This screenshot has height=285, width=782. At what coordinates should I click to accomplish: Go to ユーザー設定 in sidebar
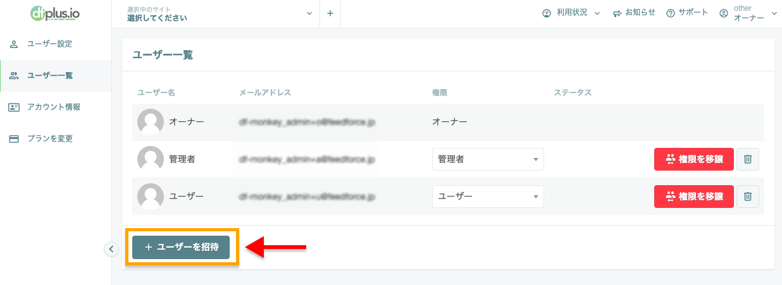56,44
